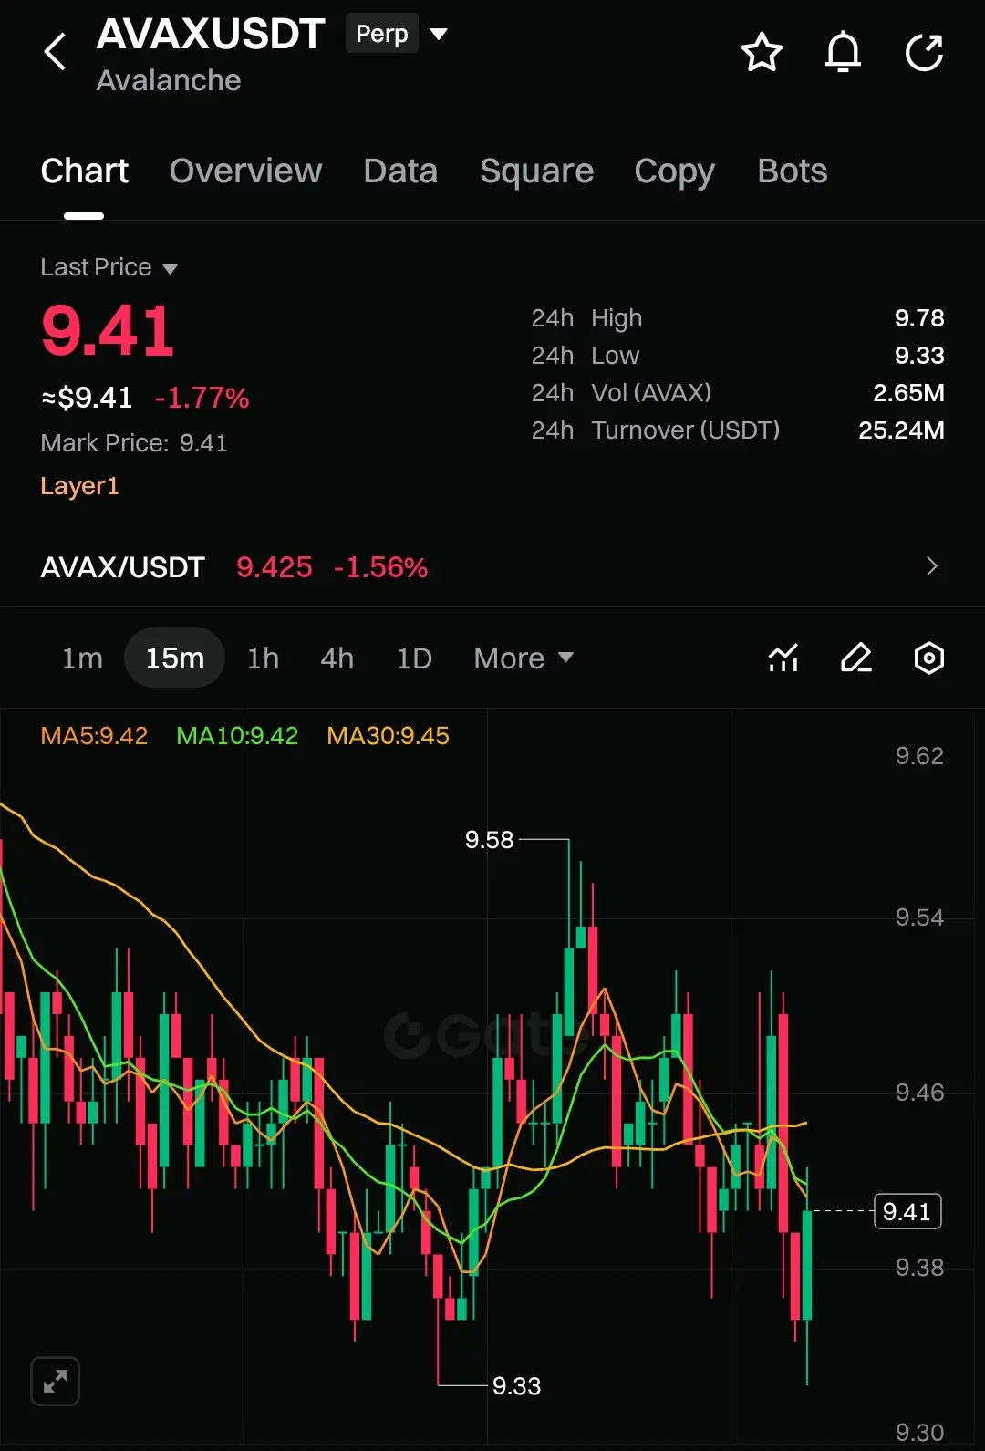Select the 1m timeframe
The width and height of the screenshot is (985, 1451).
(82, 658)
